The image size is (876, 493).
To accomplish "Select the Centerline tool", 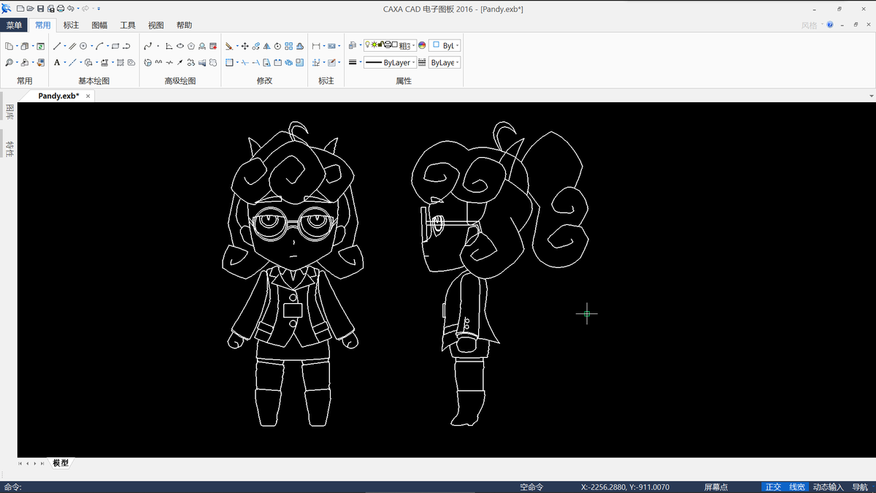I will [72, 63].
